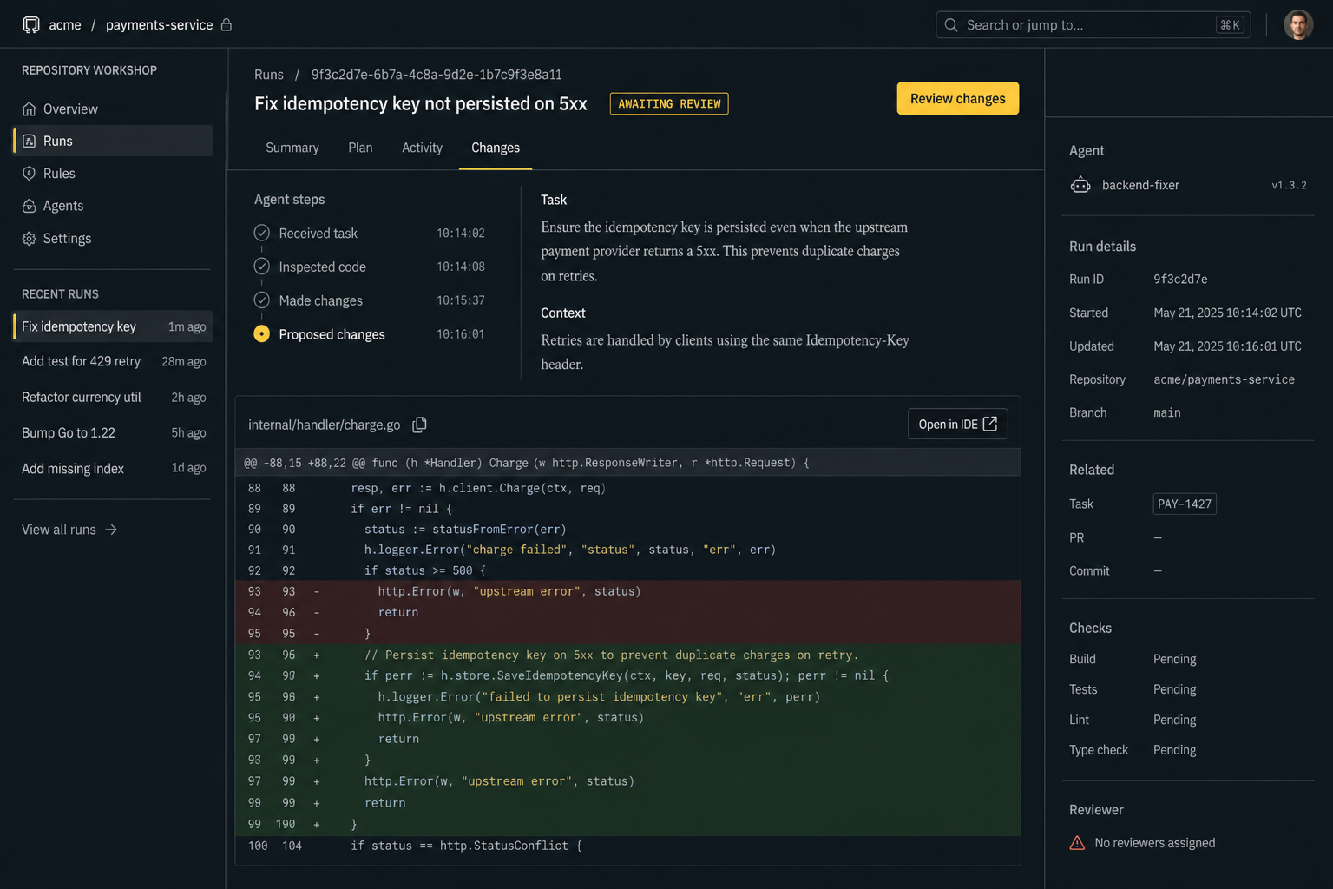
Task: Open Overview in the sidebar
Action: pyautogui.click(x=113, y=109)
